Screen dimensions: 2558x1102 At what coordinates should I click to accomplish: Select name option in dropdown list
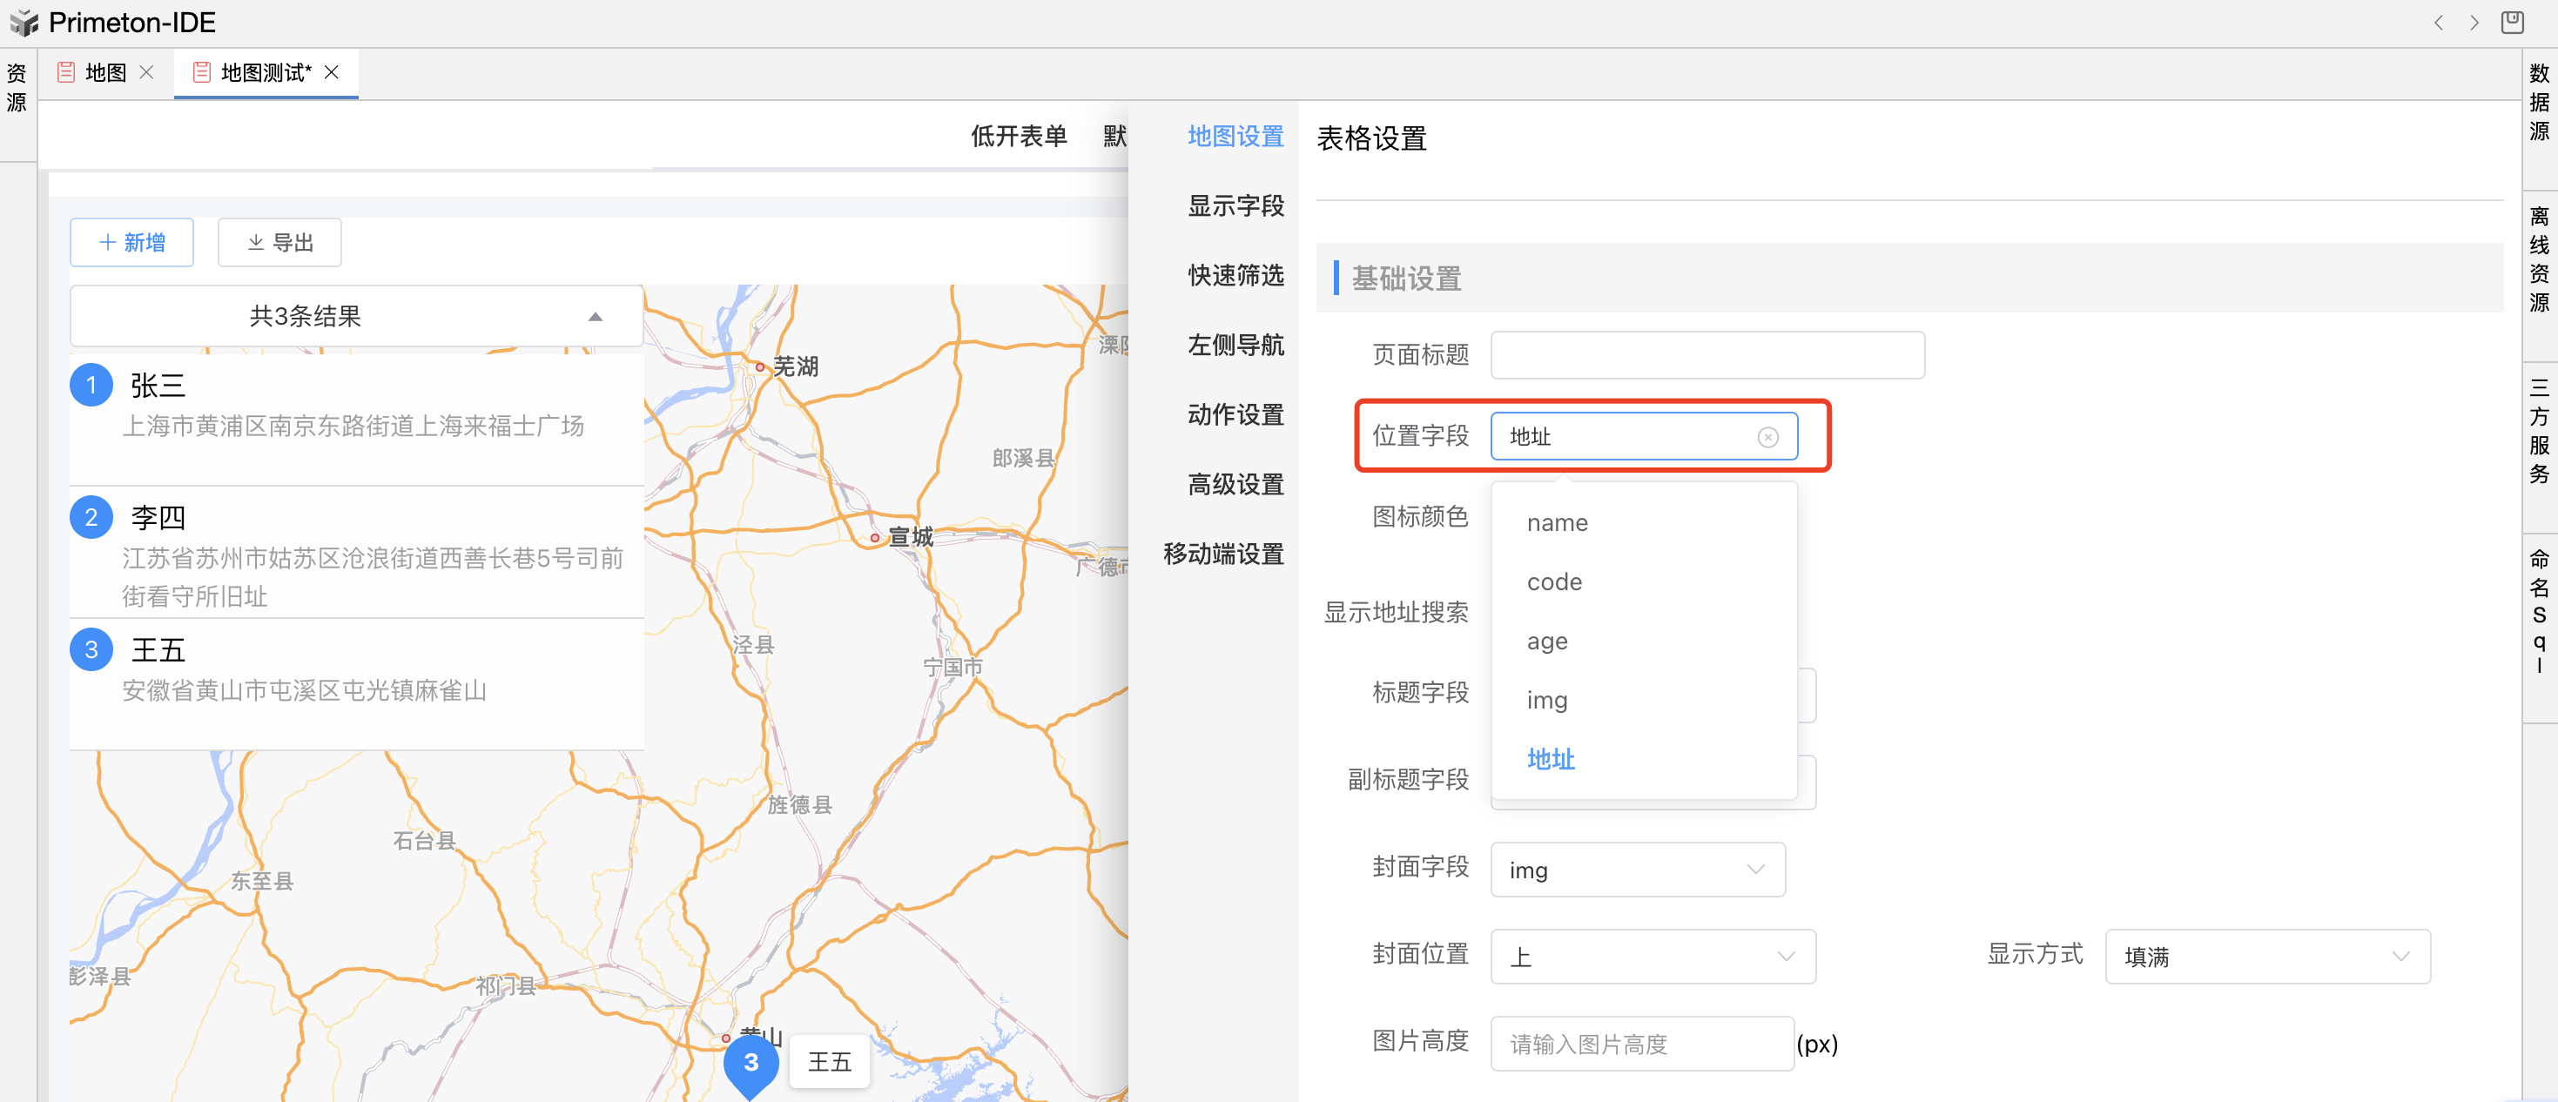click(x=1557, y=523)
